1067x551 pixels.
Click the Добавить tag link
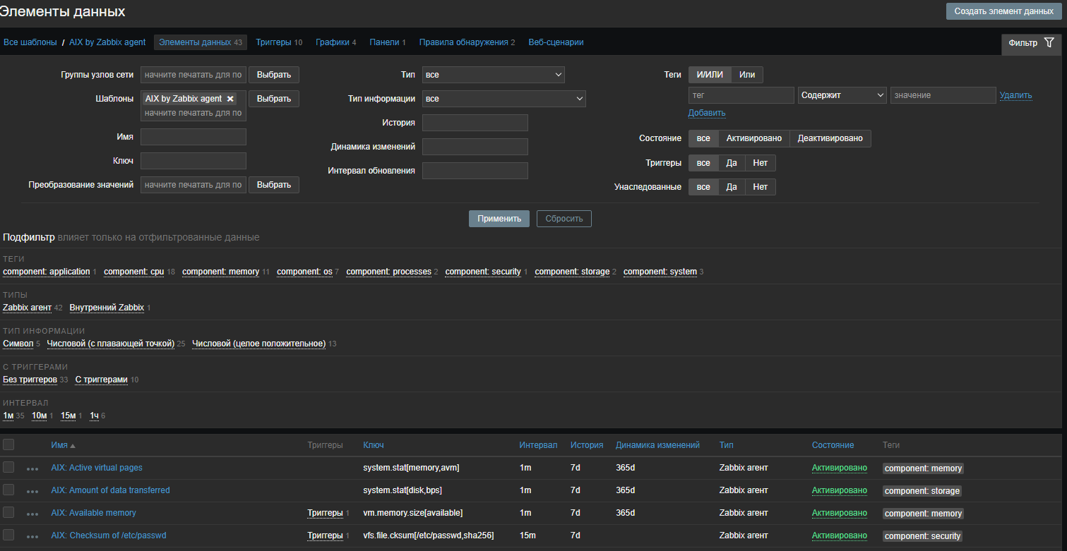point(706,113)
